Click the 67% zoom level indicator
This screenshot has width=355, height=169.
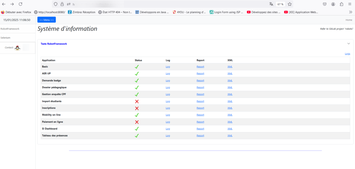280,4
